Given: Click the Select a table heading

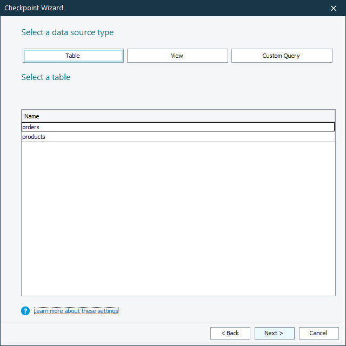Looking at the screenshot, I should [x=45, y=77].
